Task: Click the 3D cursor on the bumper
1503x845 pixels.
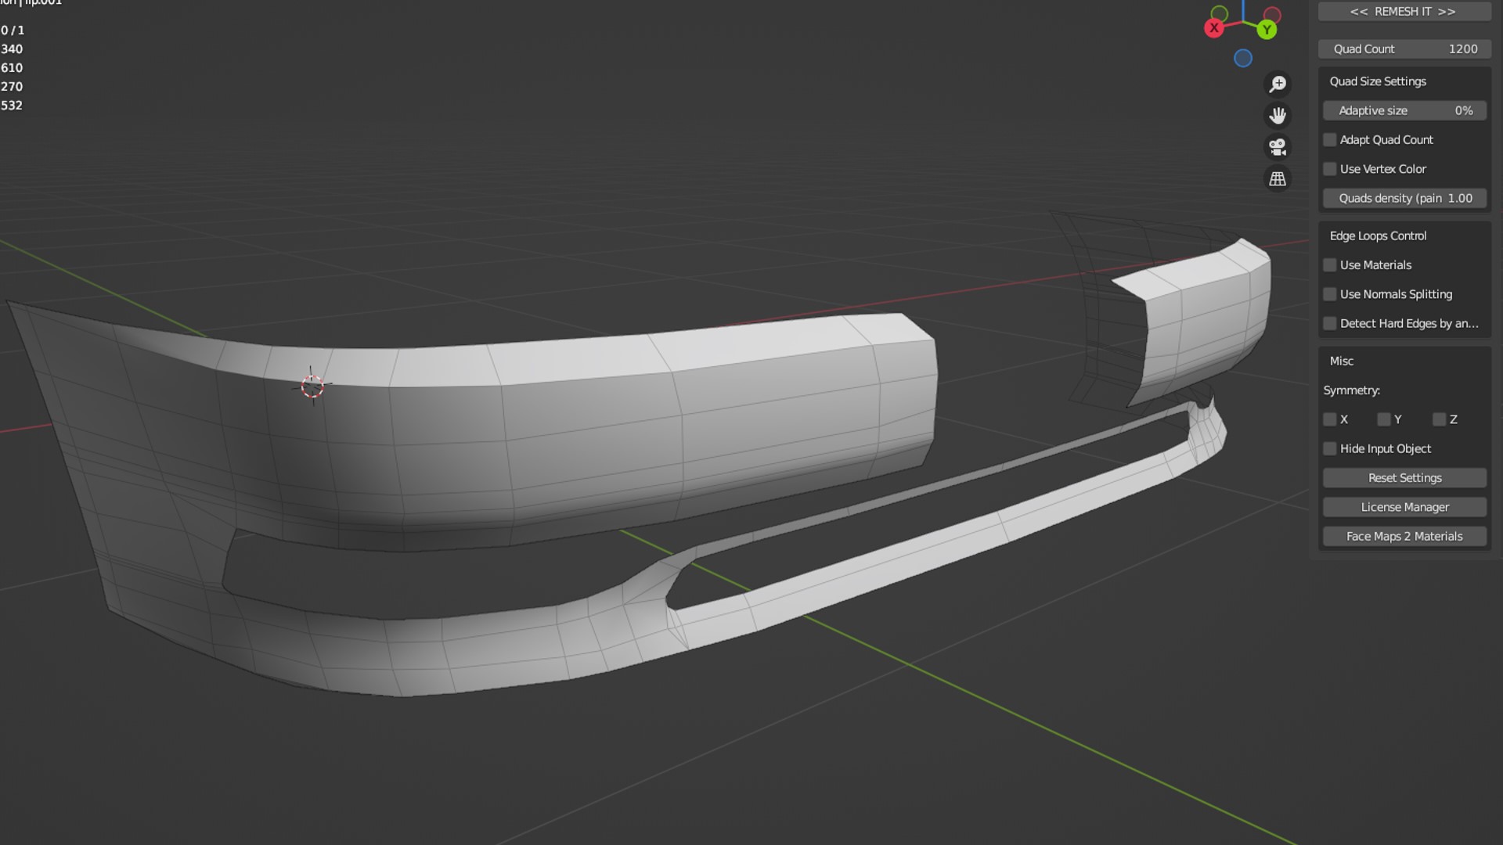Action: [312, 386]
